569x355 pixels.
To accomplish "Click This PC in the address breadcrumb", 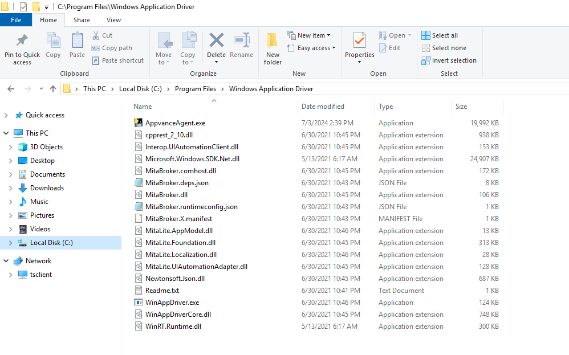I will 94,89.
